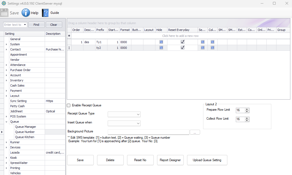Click the 'Ty1' prefix cell
The height and width of the screenshot is (175, 292).
101,42
